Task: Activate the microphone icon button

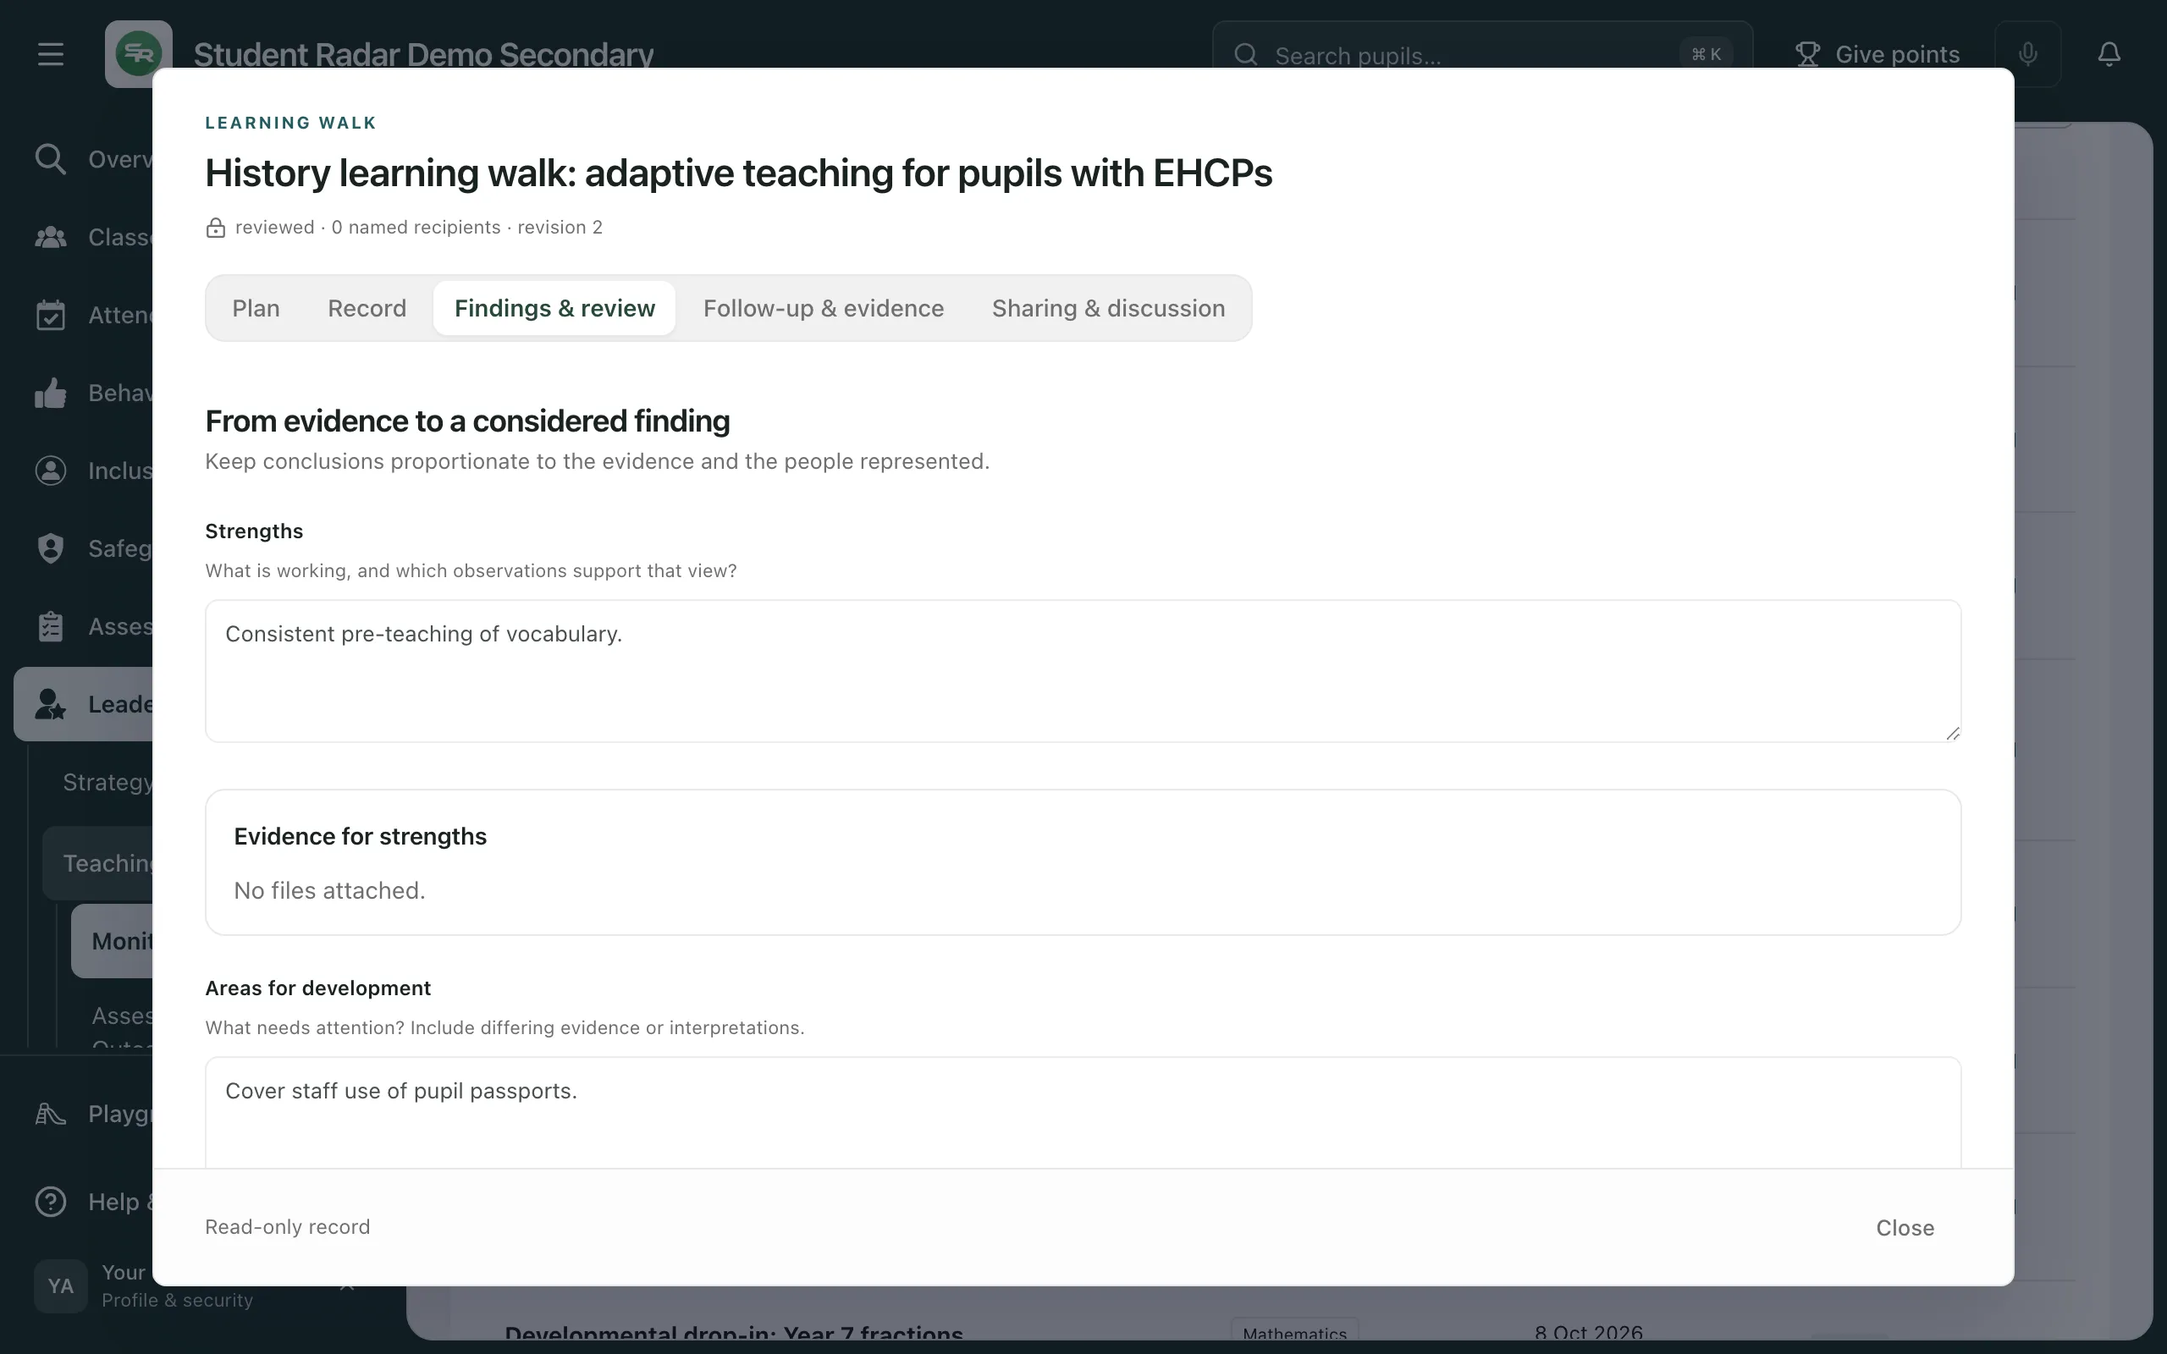Action: click(x=2027, y=53)
